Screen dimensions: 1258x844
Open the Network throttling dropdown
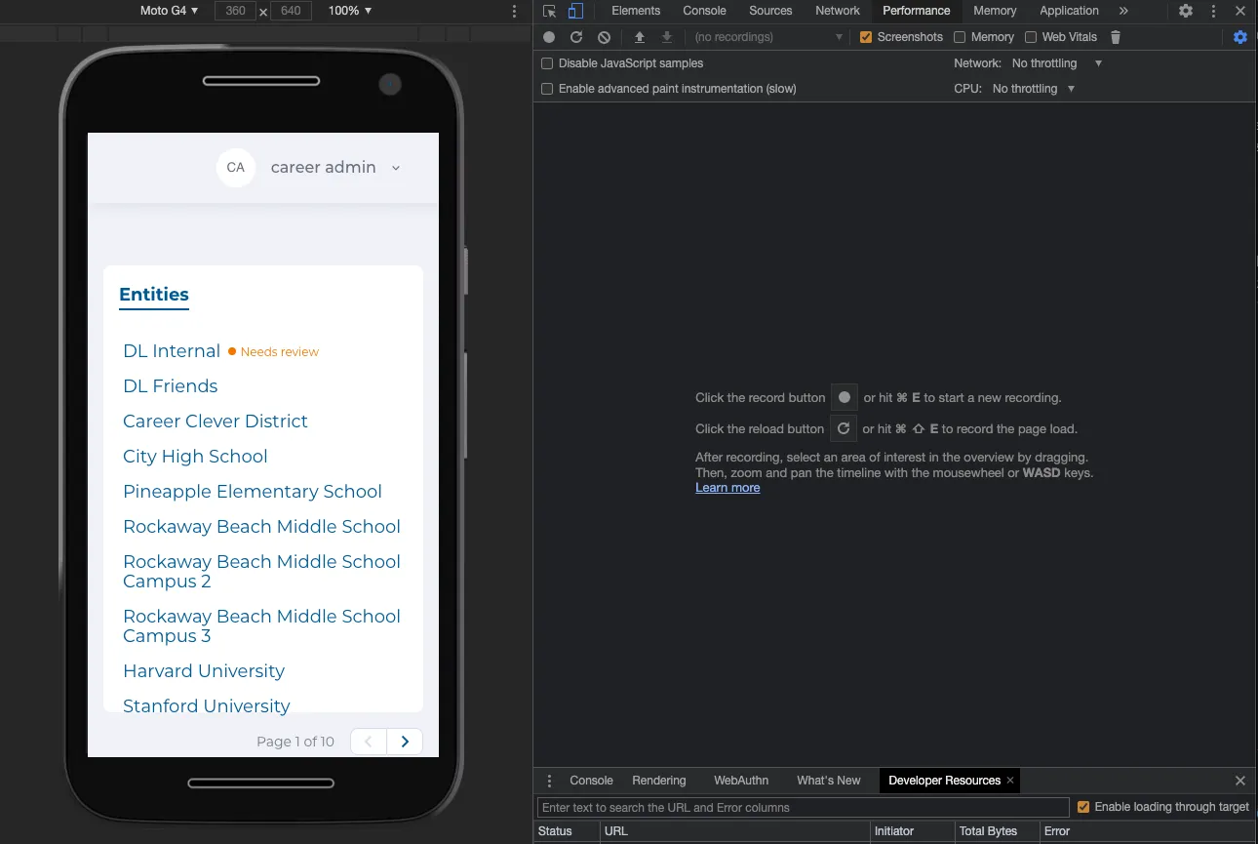pos(1056,63)
